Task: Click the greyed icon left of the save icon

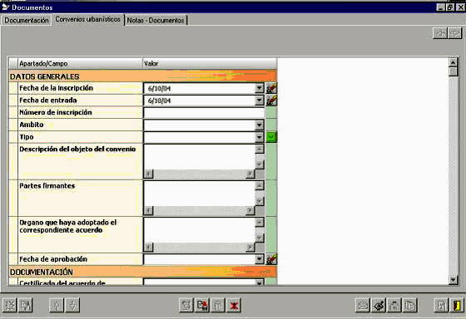Action: pyautogui.click(x=186, y=305)
